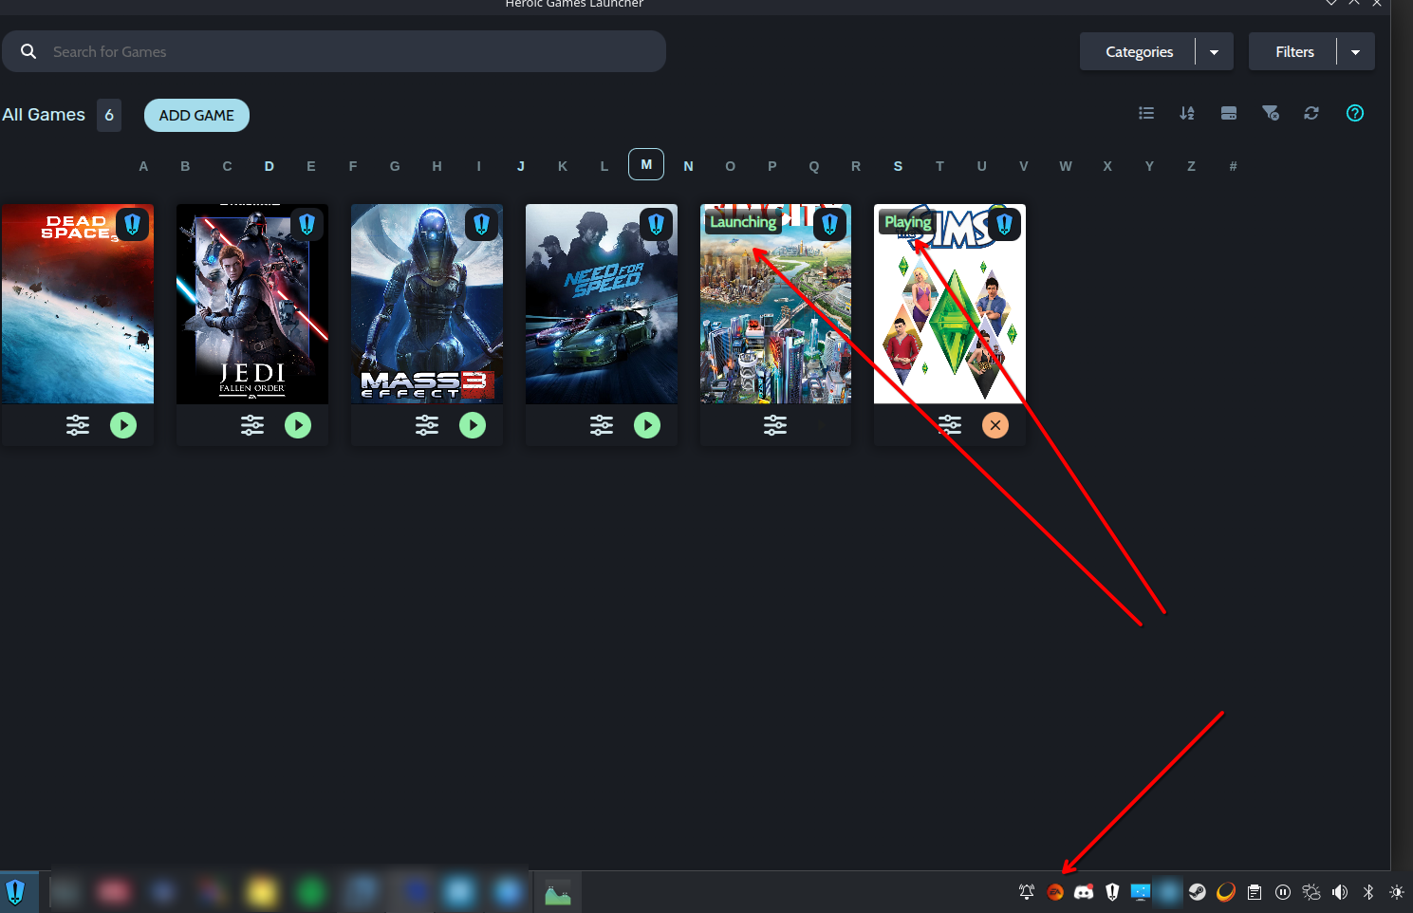Filter games by letter F

tap(353, 166)
